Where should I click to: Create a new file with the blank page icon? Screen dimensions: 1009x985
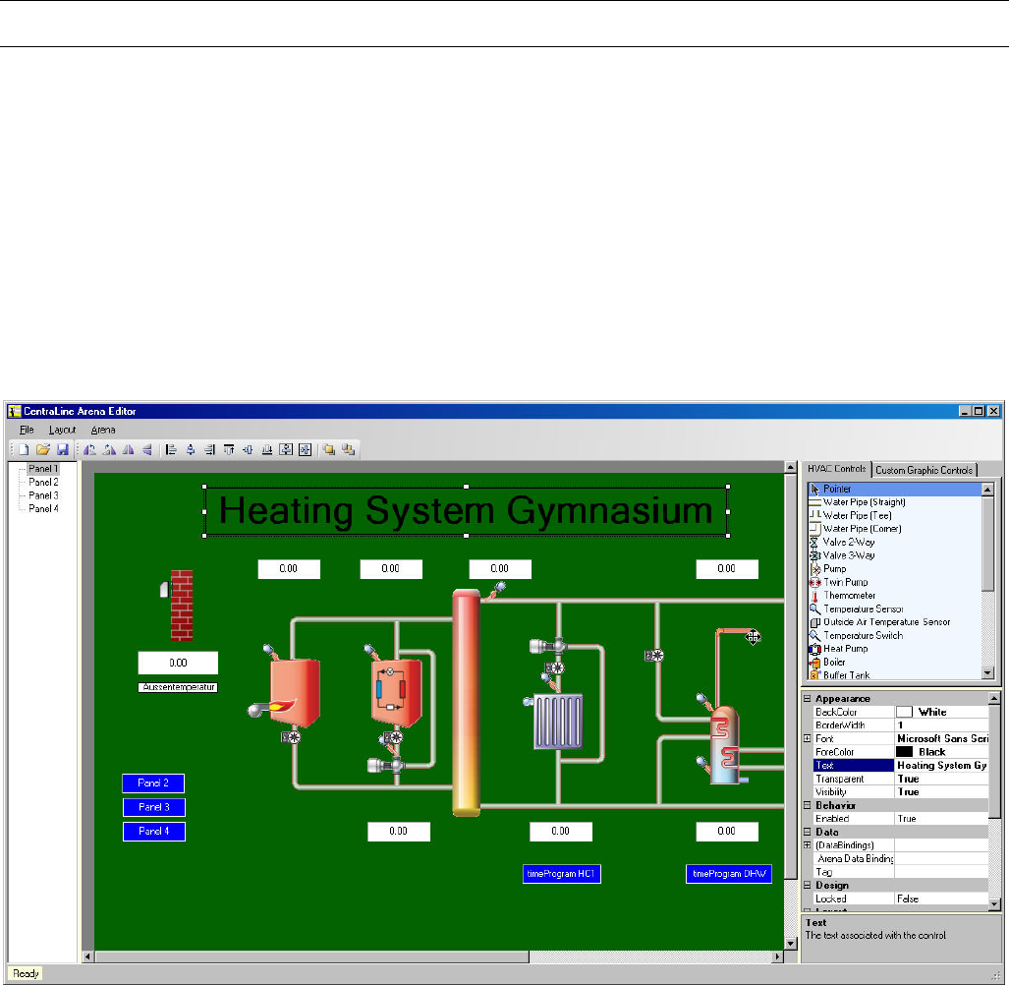click(x=24, y=449)
